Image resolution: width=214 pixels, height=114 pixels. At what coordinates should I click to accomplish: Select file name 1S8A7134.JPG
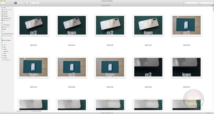(186, 87)
